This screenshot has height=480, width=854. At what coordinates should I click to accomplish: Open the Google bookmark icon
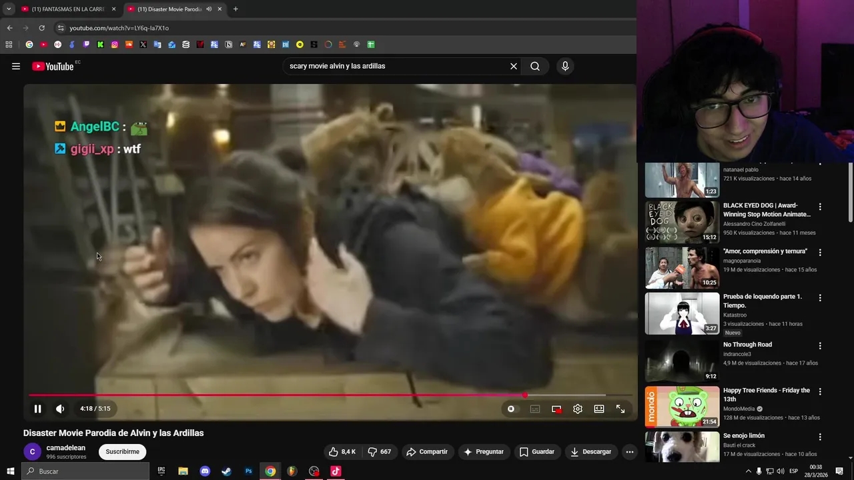click(29, 45)
